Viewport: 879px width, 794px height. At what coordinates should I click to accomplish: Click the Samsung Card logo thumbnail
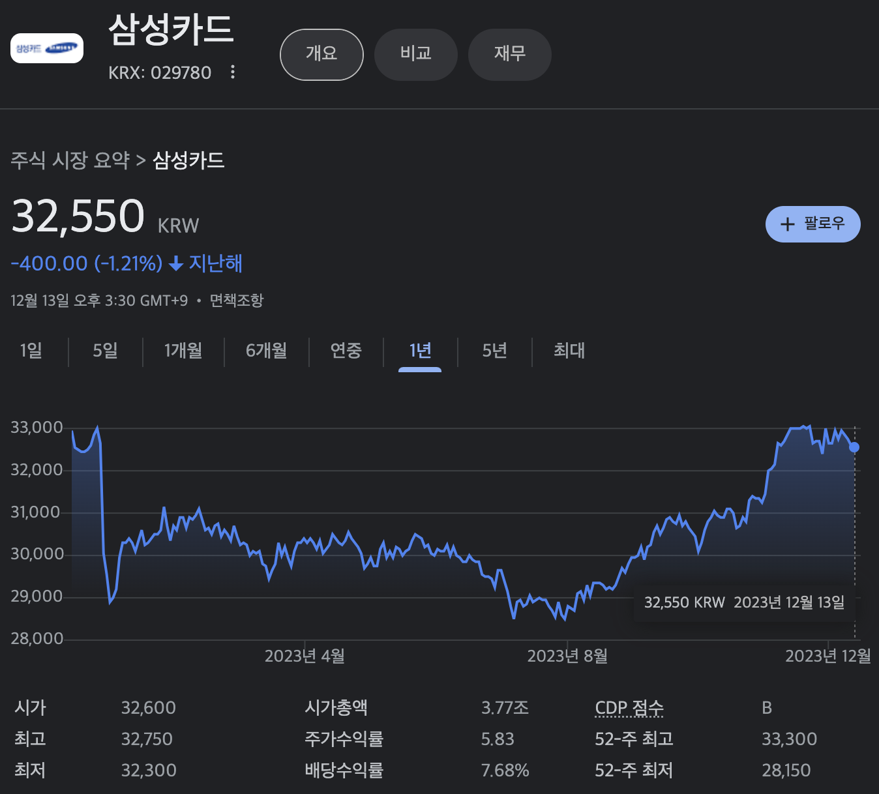point(47,48)
